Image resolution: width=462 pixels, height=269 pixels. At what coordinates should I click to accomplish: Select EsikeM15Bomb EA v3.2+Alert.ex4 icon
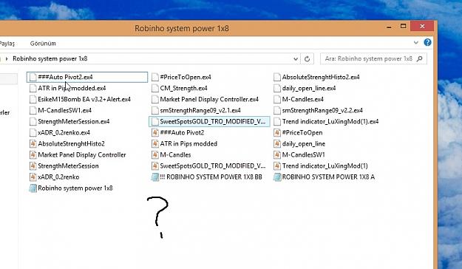(x=33, y=99)
